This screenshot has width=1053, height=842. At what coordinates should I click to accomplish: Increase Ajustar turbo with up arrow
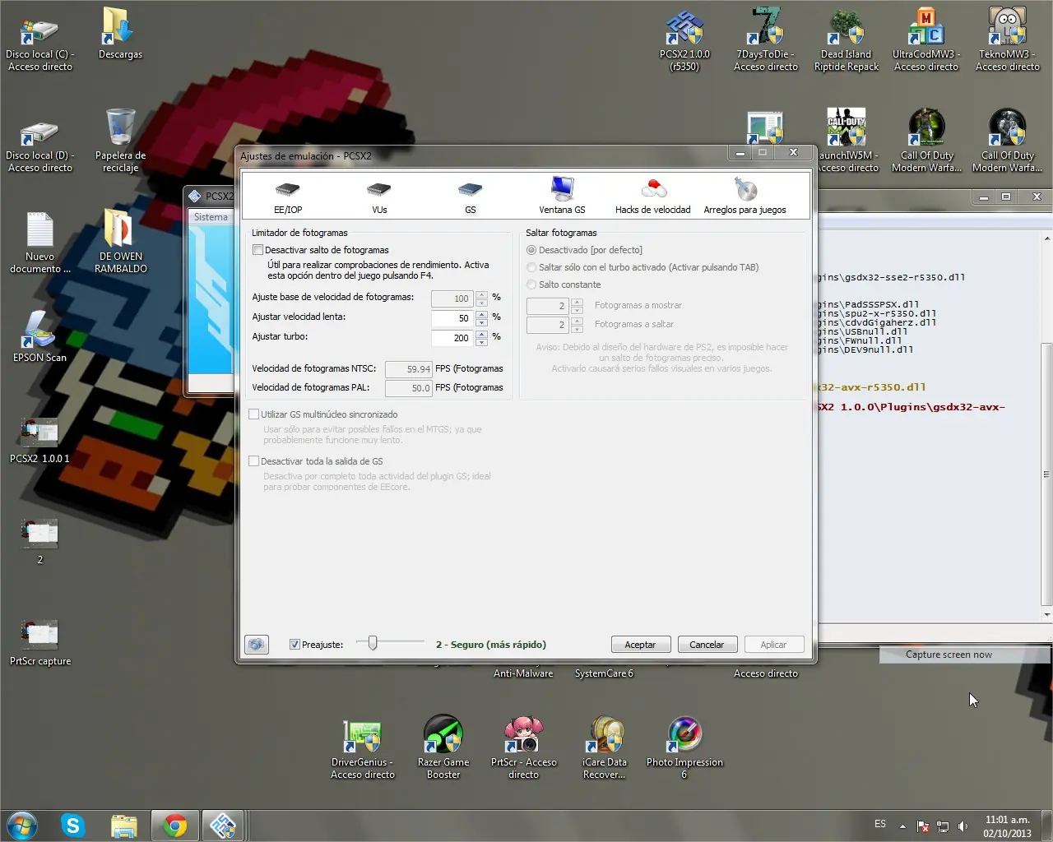tap(481, 333)
